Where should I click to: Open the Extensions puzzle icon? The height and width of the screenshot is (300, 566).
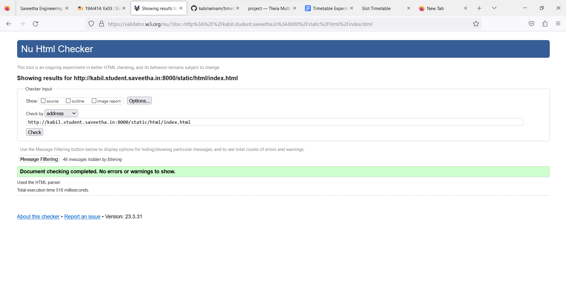[545, 24]
